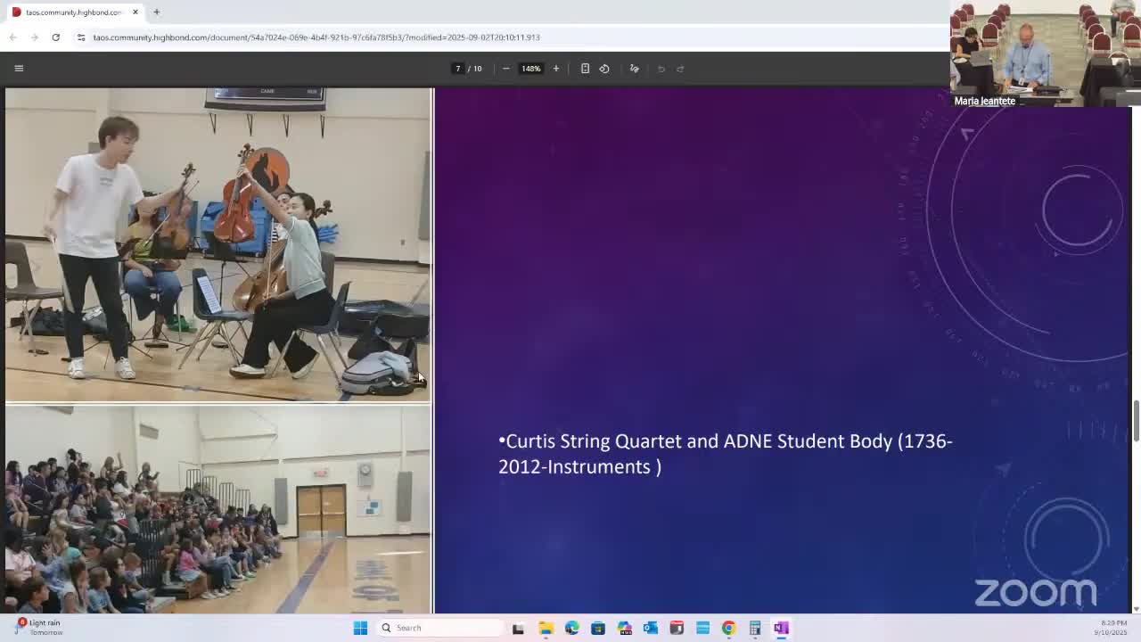Open File Explorer from the taskbar
Viewport: 1141px width, 642px height.
546,628
